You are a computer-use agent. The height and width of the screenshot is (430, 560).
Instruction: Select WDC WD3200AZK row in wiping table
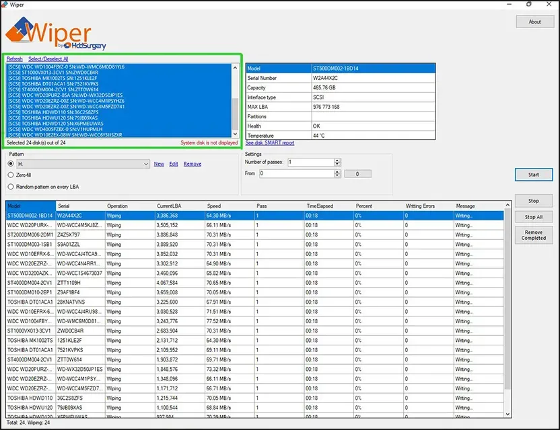[x=255, y=273]
